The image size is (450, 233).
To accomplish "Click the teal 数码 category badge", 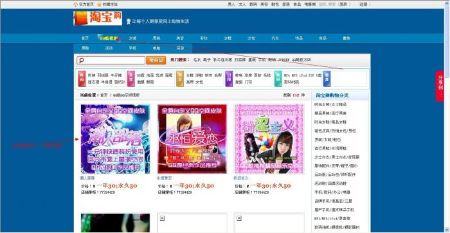I will click(x=278, y=79).
